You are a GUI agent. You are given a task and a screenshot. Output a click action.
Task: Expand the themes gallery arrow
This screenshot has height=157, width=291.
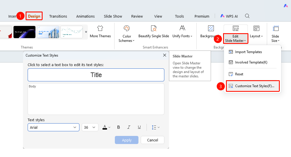[86, 32]
